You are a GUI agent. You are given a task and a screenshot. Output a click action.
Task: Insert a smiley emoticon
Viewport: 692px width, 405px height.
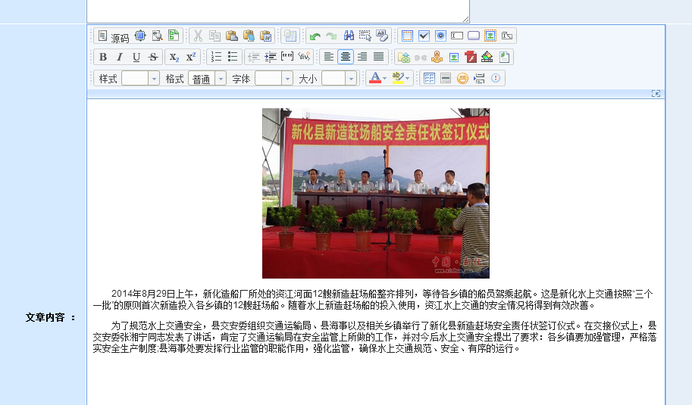[462, 78]
